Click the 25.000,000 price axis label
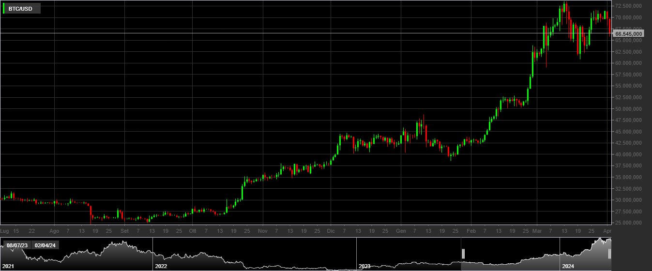 point(629,223)
